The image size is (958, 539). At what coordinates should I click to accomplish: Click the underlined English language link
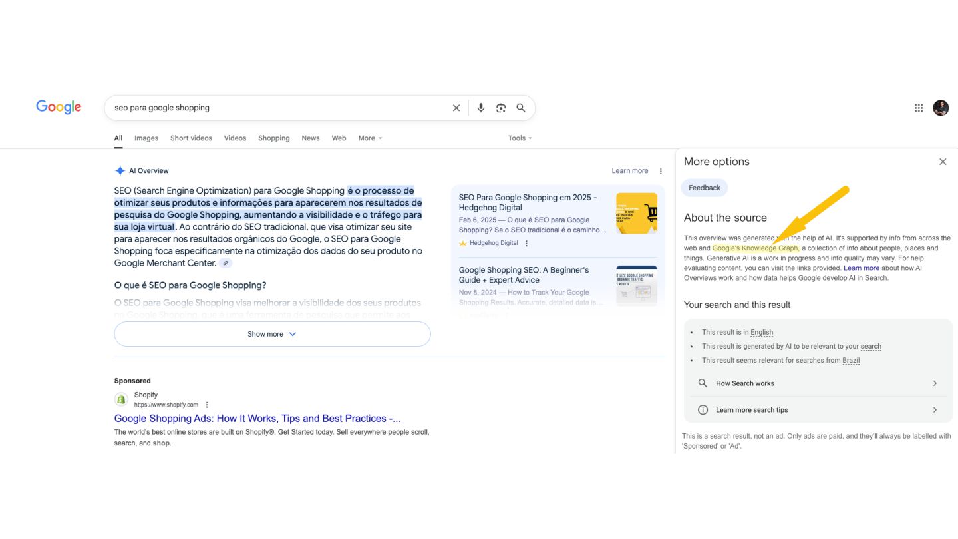pos(762,332)
